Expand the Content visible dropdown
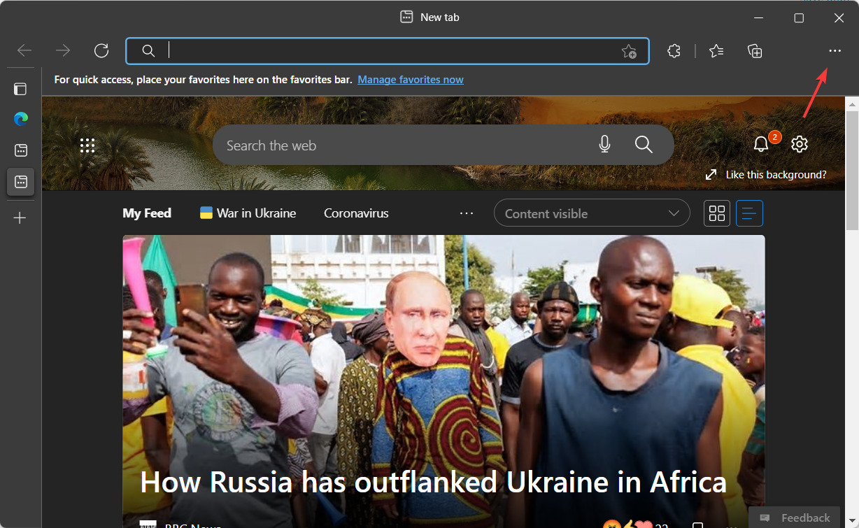Image resolution: width=859 pixels, height=528 pixels. 592,213
